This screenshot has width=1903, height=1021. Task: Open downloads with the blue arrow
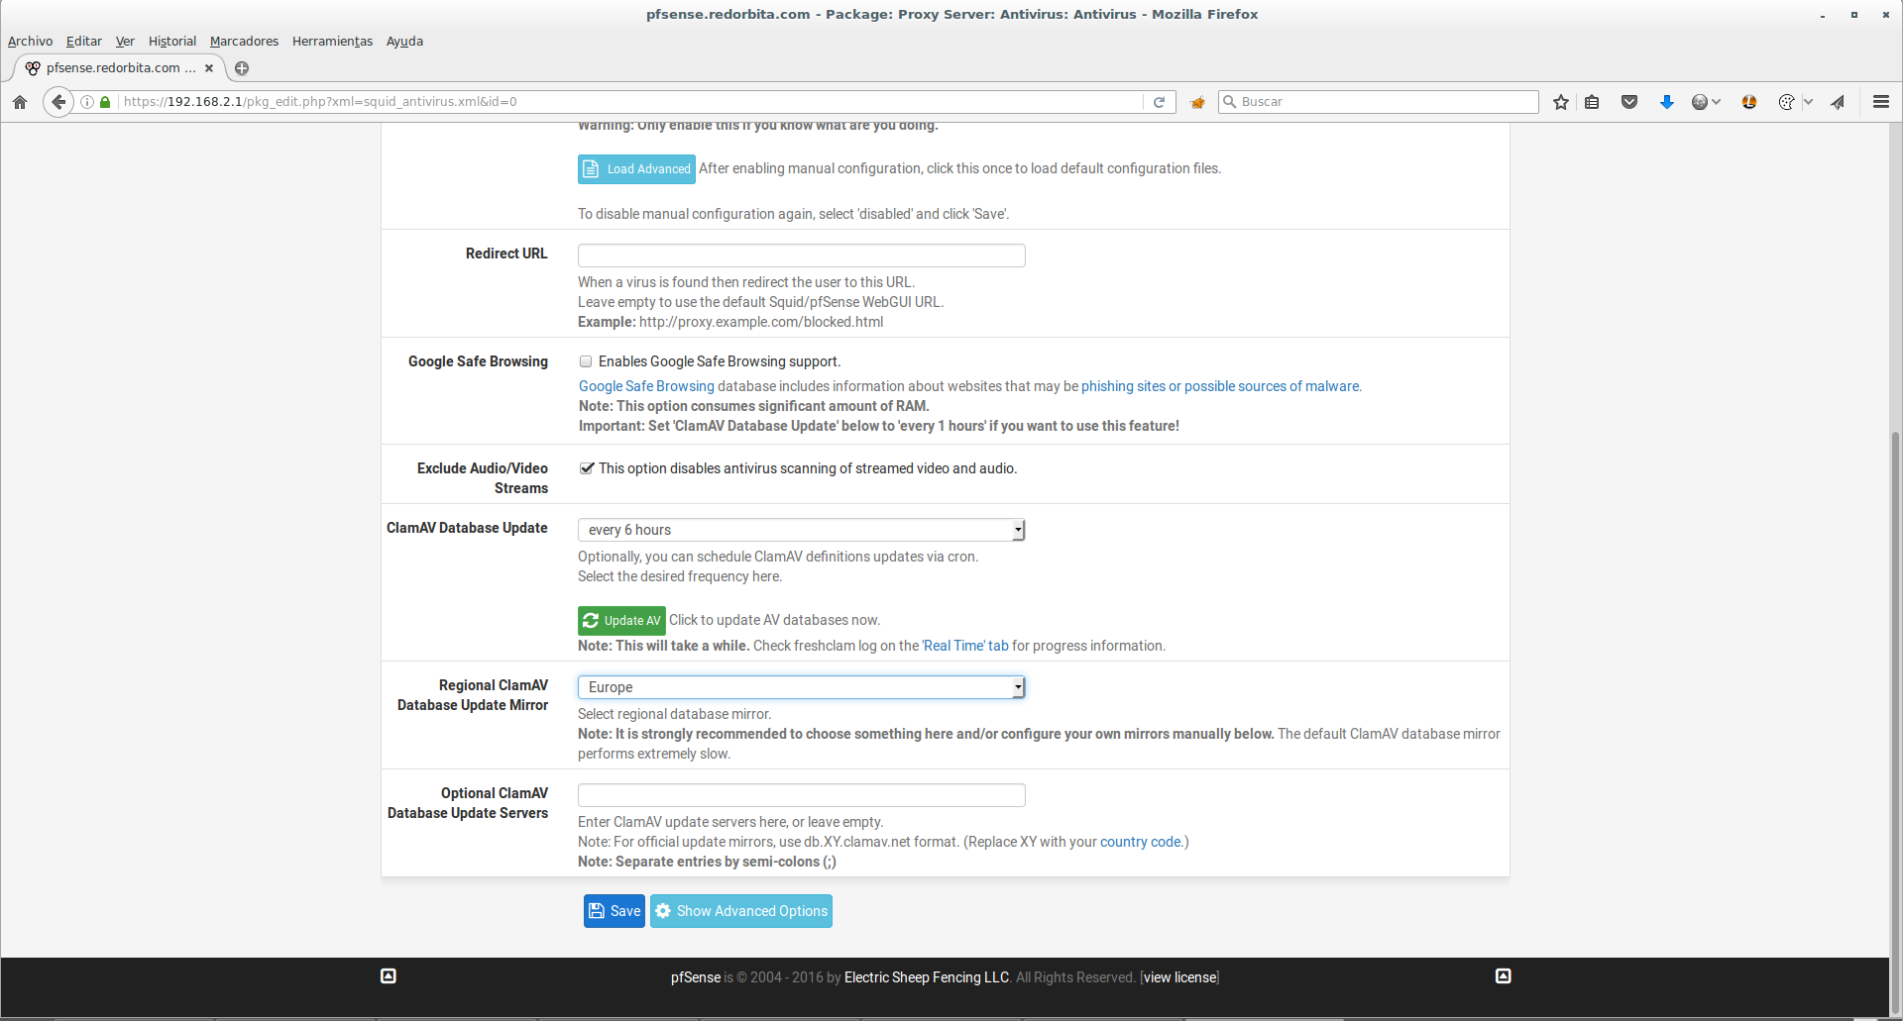(1667, 102)
